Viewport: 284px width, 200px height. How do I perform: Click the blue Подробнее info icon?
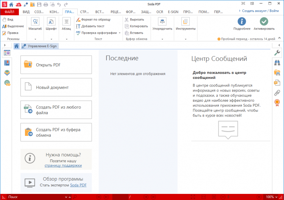(x=242, y=22)
